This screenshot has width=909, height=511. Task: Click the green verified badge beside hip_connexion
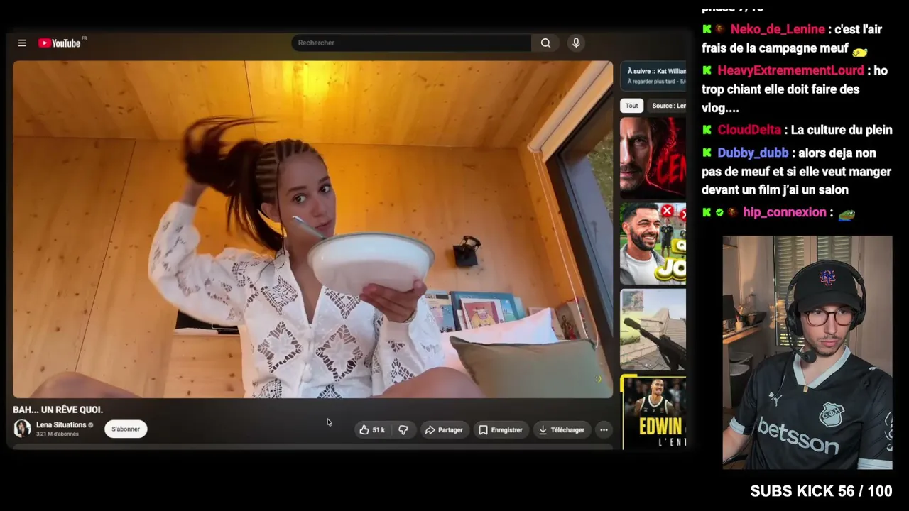click(719, 212)
